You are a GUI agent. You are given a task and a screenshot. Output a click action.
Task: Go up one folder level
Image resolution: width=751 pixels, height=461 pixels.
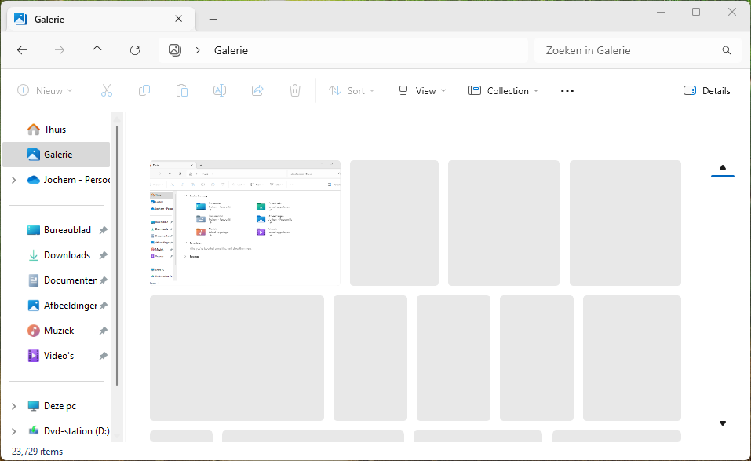(x=97, y=50)
